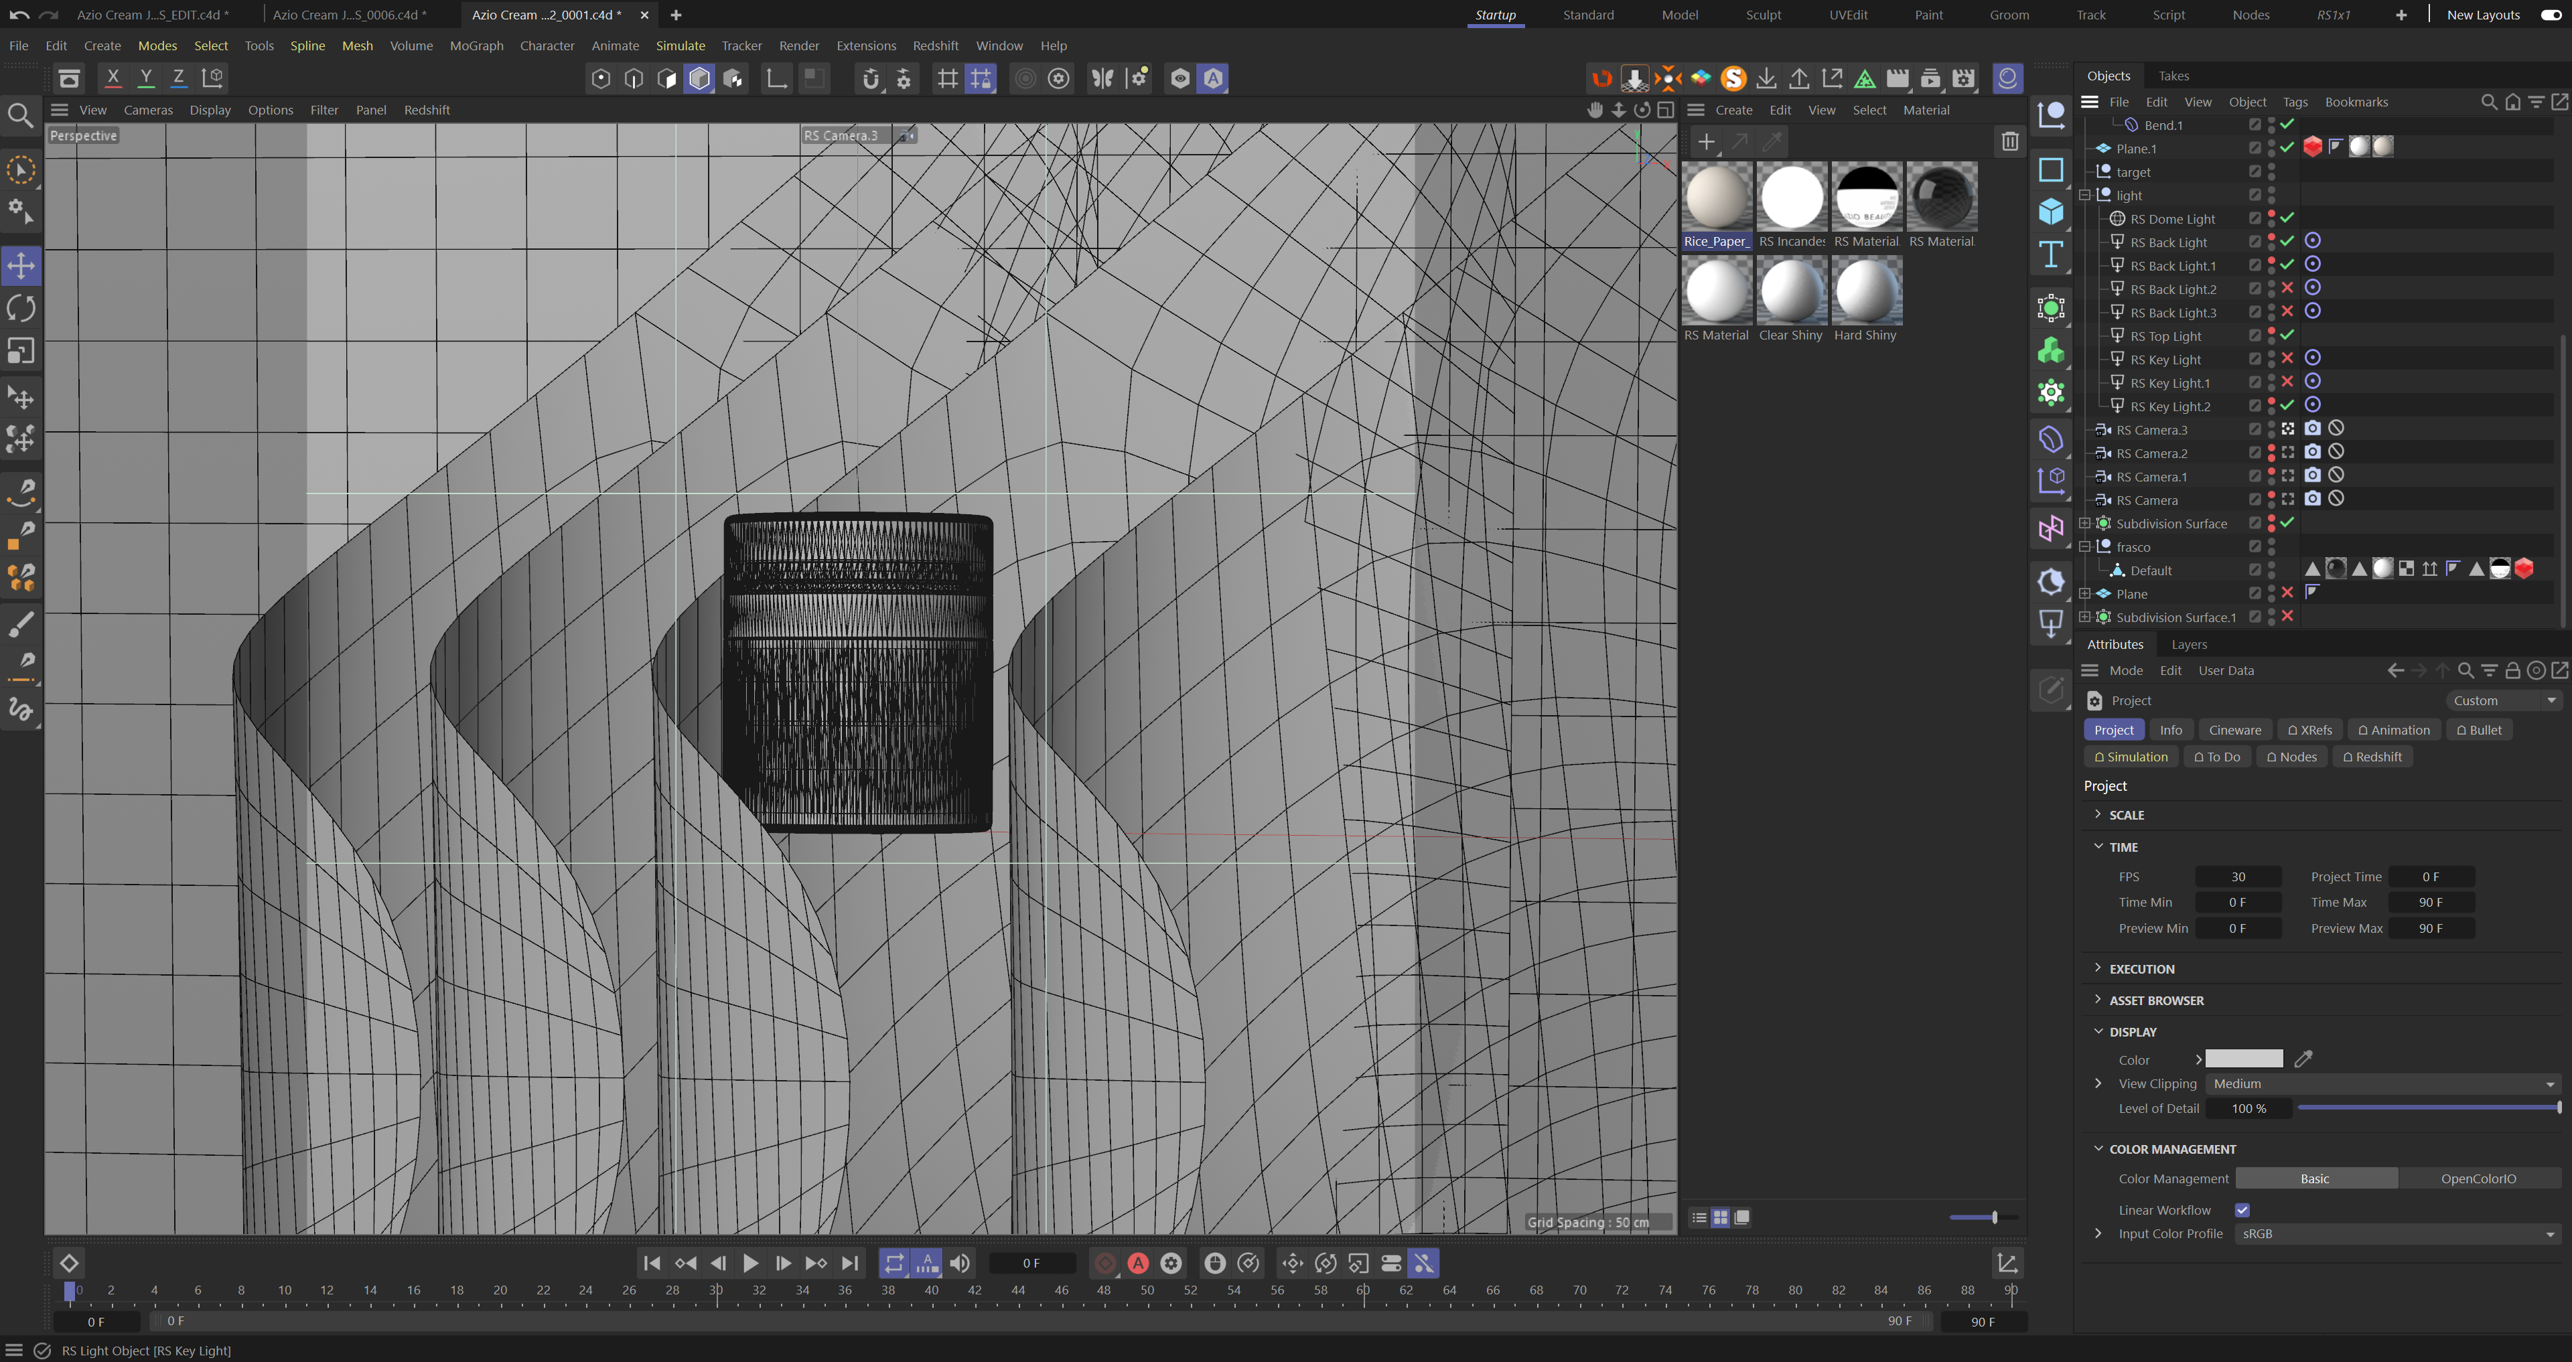Delete material using trash icon

point(2010,142)
